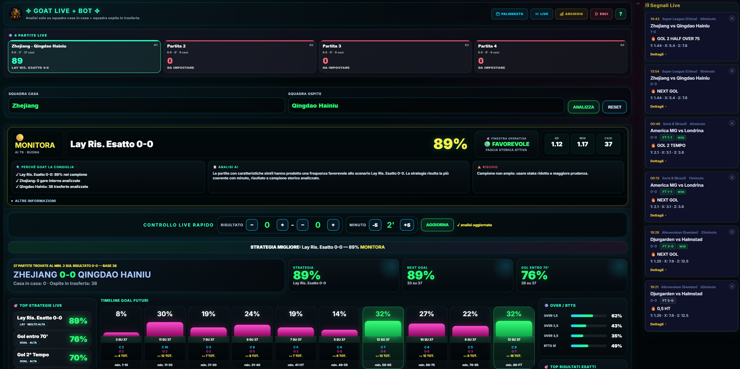Open the help question mark button
740x369 pixels.
[x=621, y=14]
